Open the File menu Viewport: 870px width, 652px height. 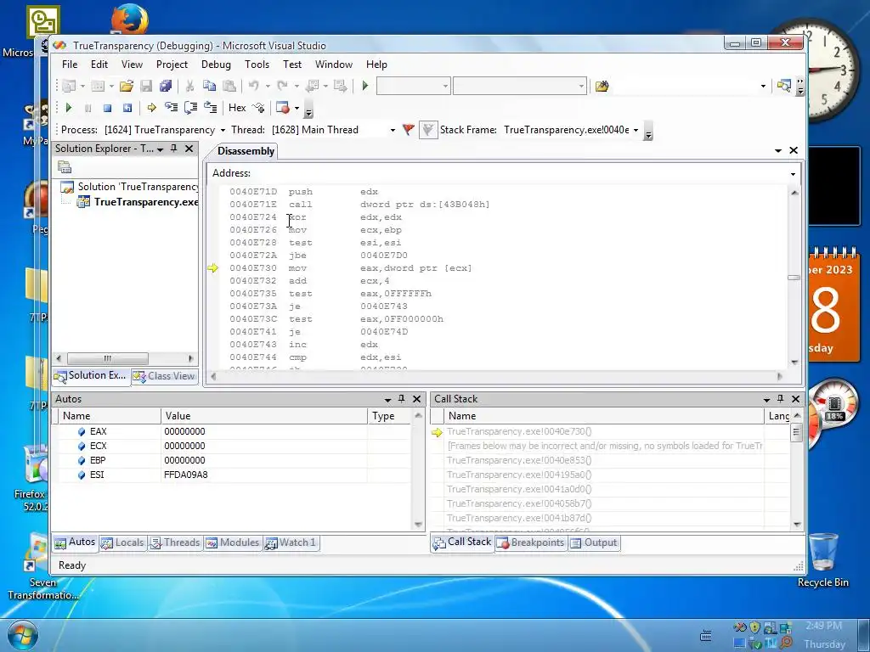70,65
